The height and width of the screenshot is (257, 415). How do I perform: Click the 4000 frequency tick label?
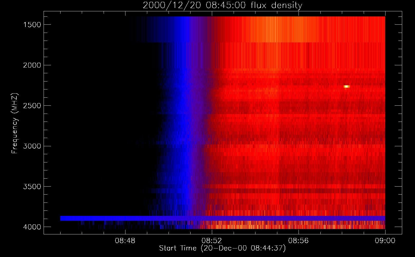pyautogui.click(x=32, y=227)
